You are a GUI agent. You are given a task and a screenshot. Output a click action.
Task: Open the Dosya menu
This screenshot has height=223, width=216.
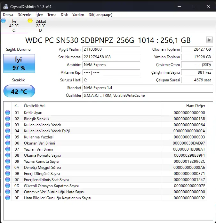point(8,15)
